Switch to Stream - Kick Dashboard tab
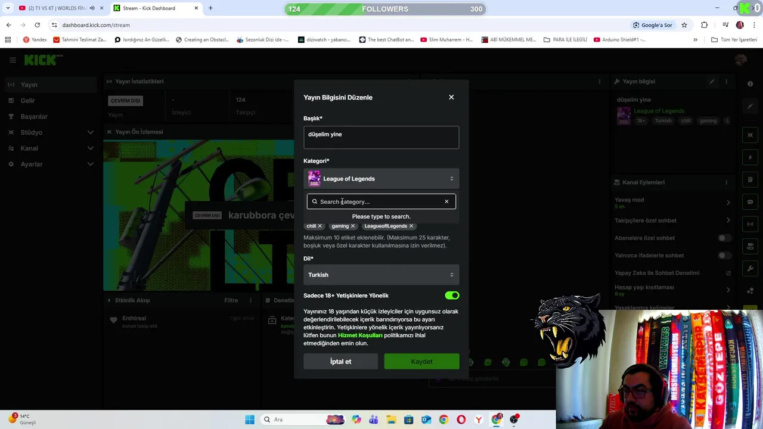The width and height of the screenshot is (763, 429). click(x=155, y=8)
